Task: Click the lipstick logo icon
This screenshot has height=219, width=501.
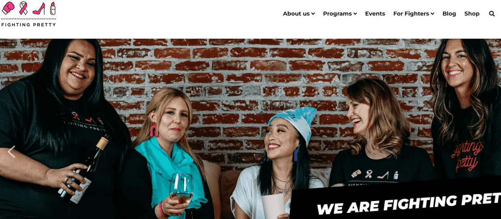Action: pyautogui.click(x=53, y=8)
